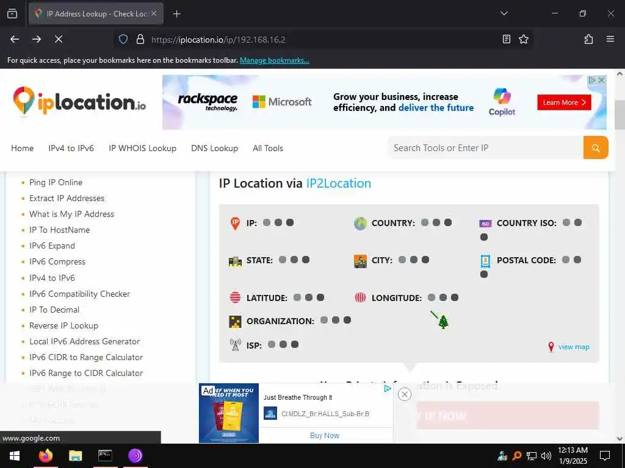Open the terminal window in taskbar
Viewport: 625px width, 468px height.
click(x=105, y=456)
